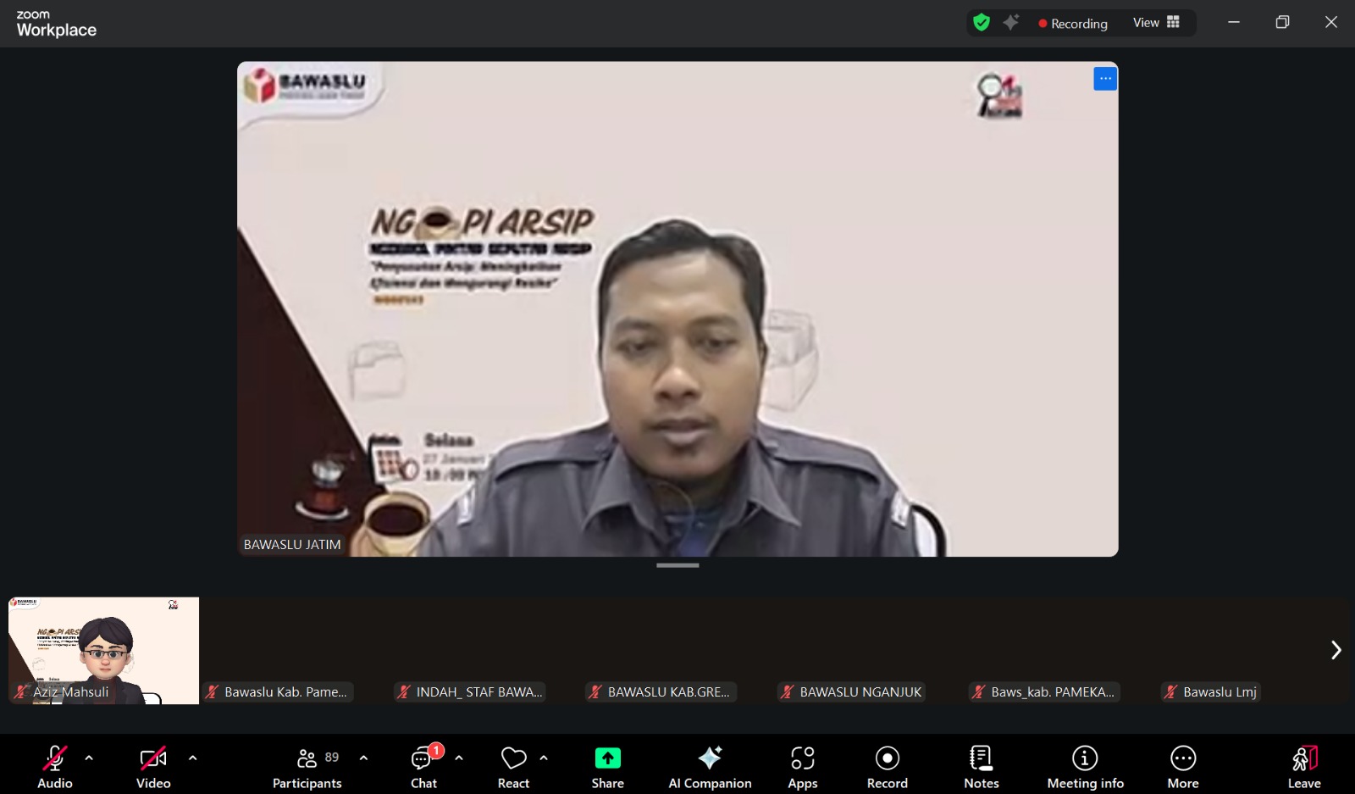1355x794 pixels.
Task: Open the Participants list
Action: coord(307,766)
